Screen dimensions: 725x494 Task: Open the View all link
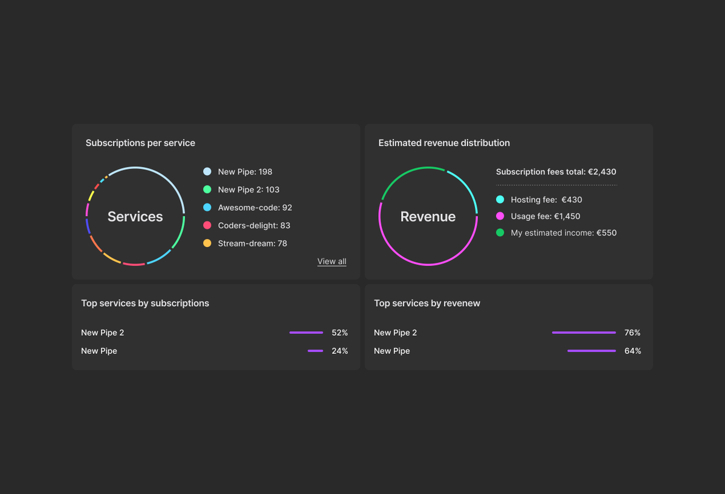click(332, 261)
